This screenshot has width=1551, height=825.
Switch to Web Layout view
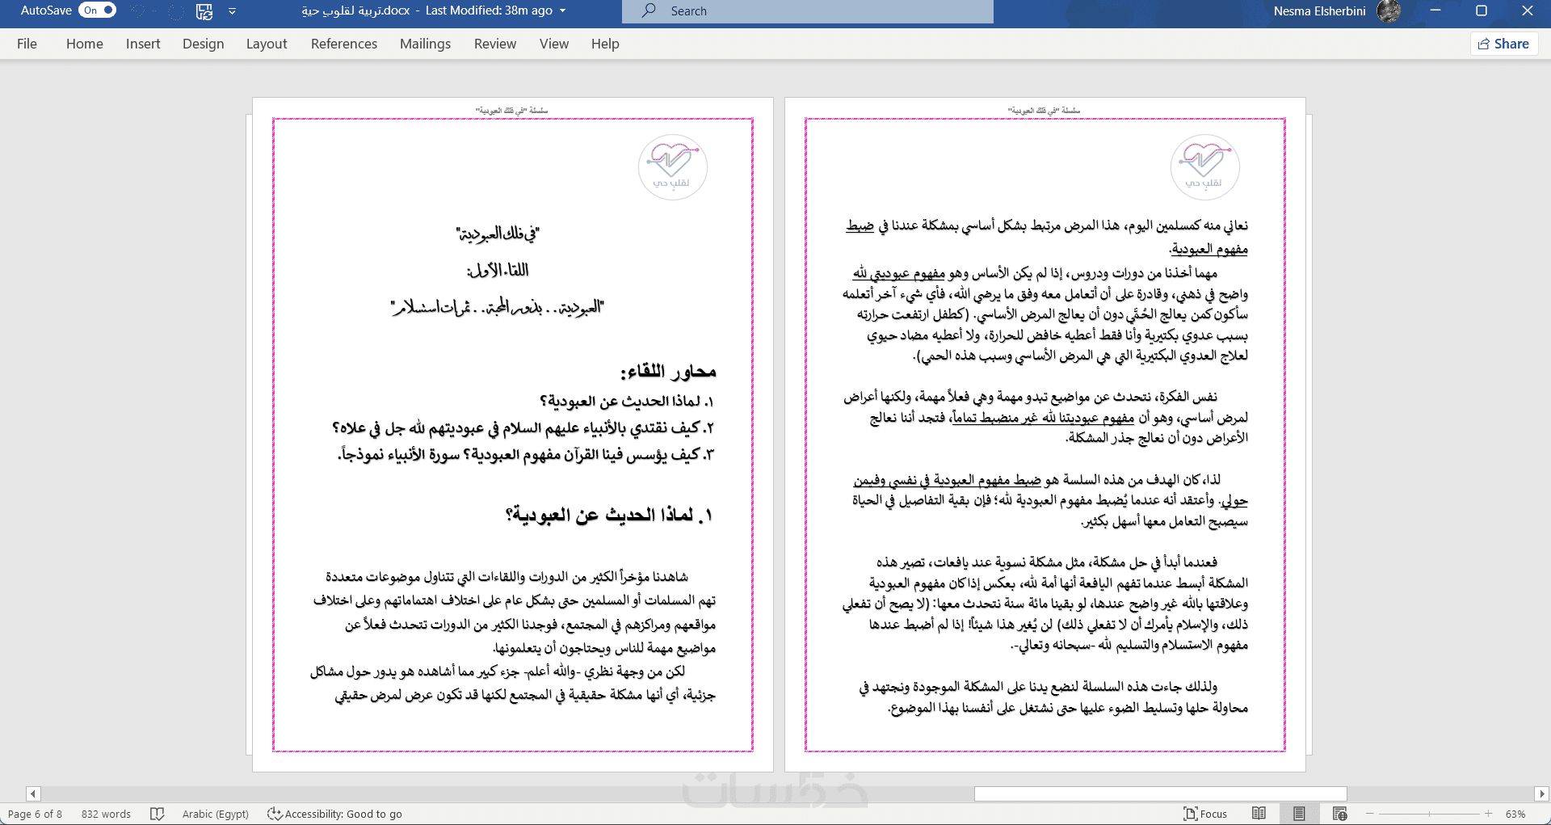pos(1339,814)
